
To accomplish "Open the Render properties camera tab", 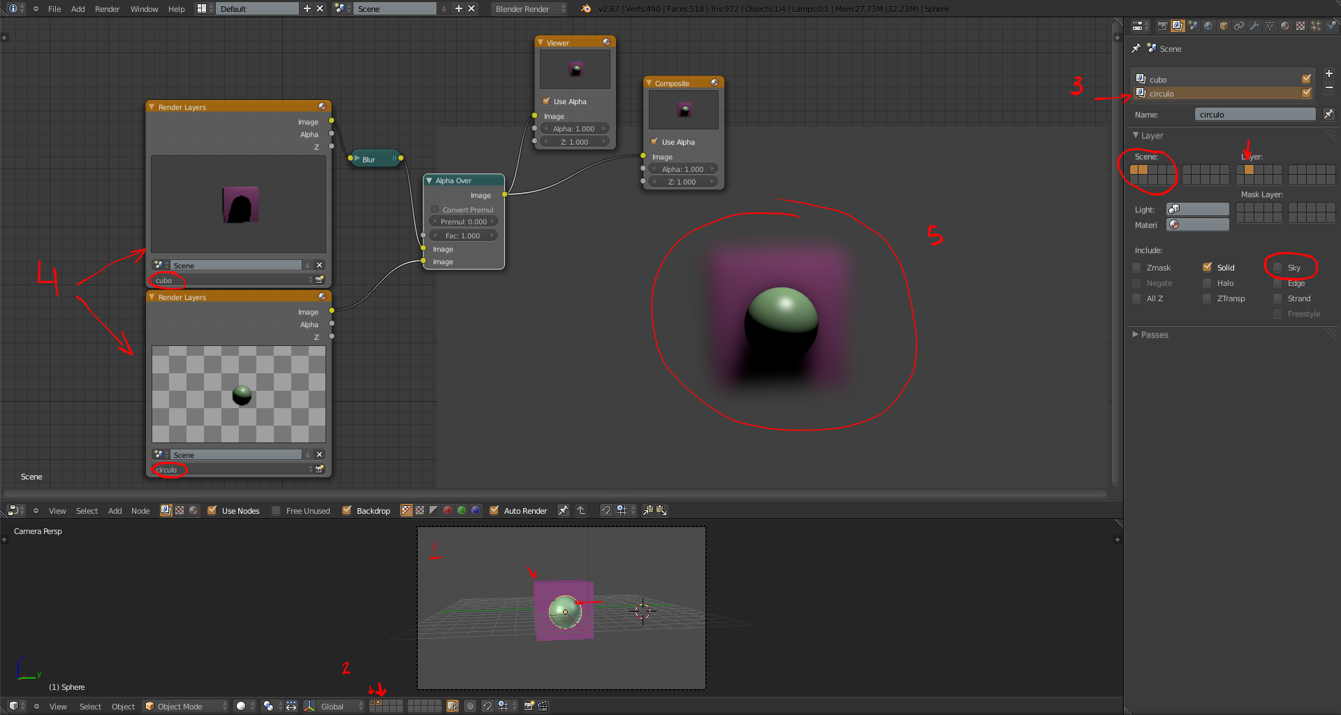I will click(x=1162, y=26).
